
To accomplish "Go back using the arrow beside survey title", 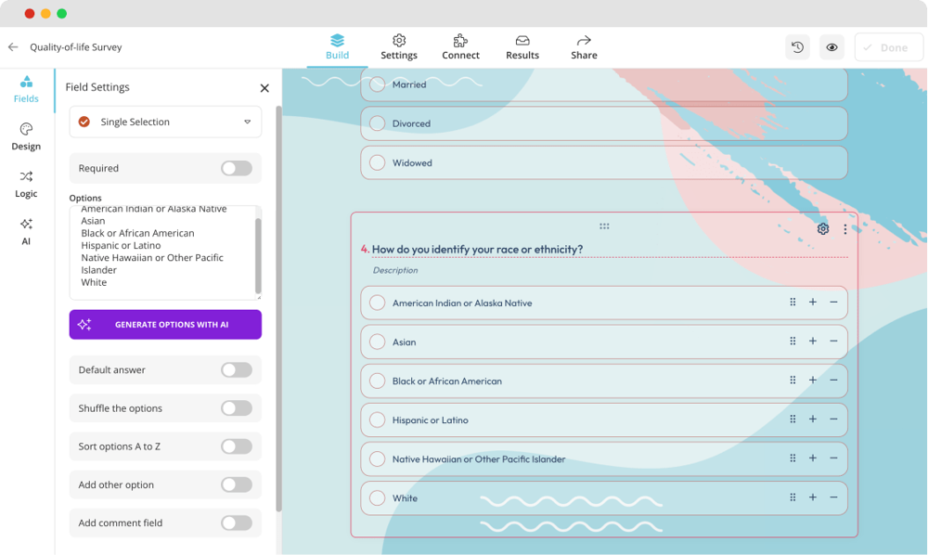I will tap(13, 45).
